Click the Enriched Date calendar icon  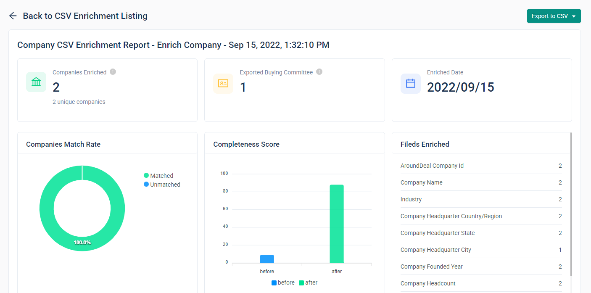coord(410,83)
